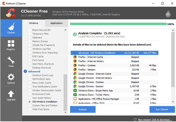Click the Piriform pear icon

[168, 13]
